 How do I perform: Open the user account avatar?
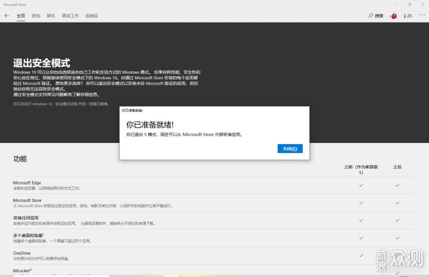coord(394,16)
